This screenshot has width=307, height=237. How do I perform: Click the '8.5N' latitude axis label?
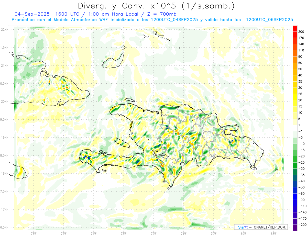[x=3, y=155]
